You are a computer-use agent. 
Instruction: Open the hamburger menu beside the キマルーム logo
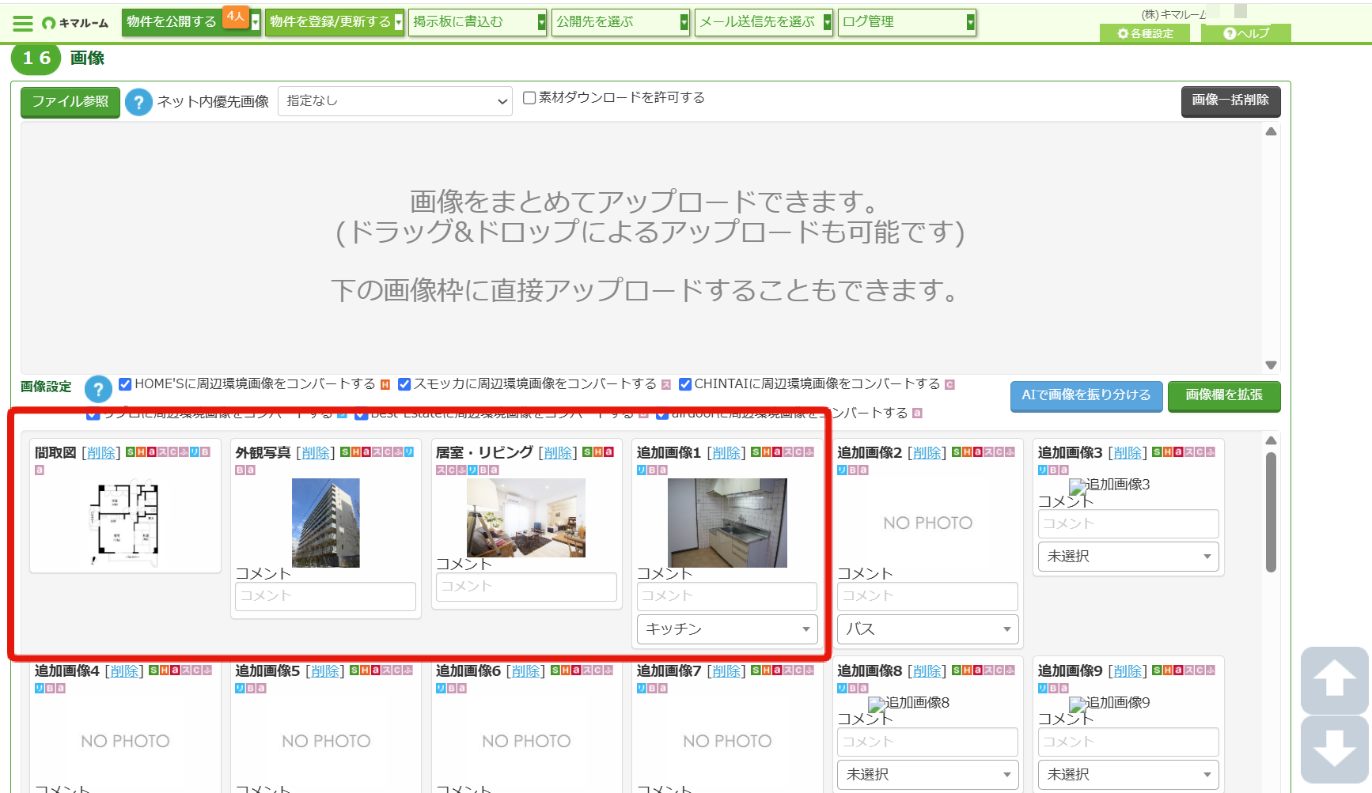[23, 24]
